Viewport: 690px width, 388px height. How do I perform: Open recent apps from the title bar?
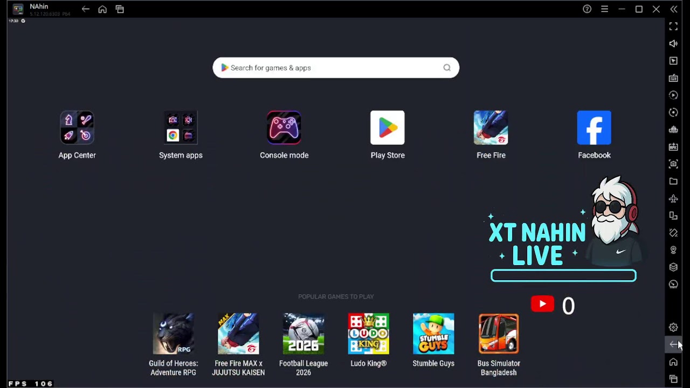click(120, 9)
